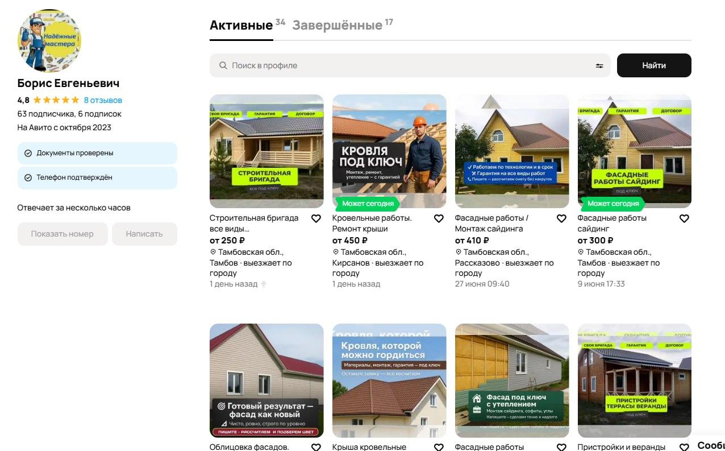
Task: Click the location pin on the Рассказово listing
Action: click(x=458, y=252)
